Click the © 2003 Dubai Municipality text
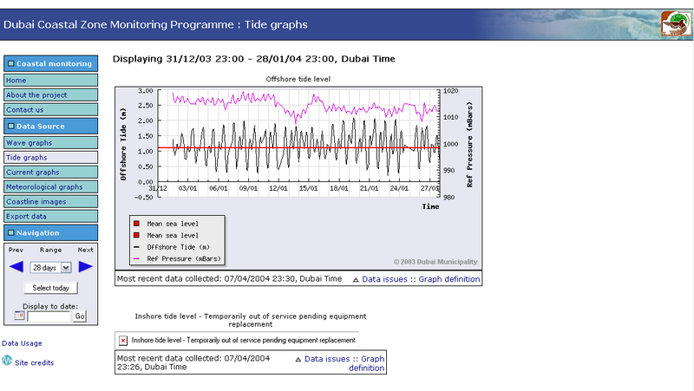Viewport: 694px width, 391px height. pos(435,262)
